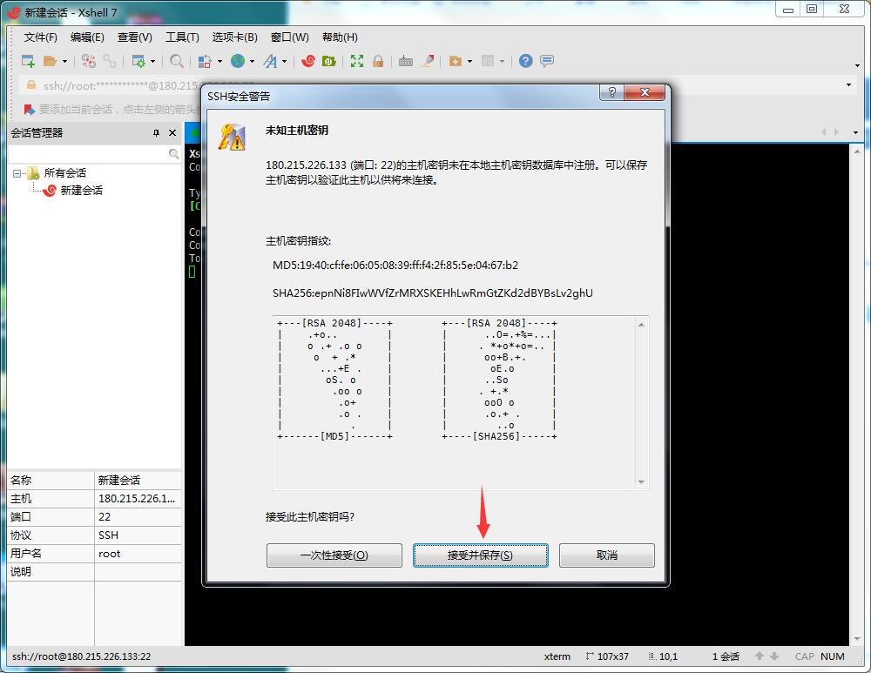Click the globe encoding icon

pyautogui.click(x=238, y=61)
